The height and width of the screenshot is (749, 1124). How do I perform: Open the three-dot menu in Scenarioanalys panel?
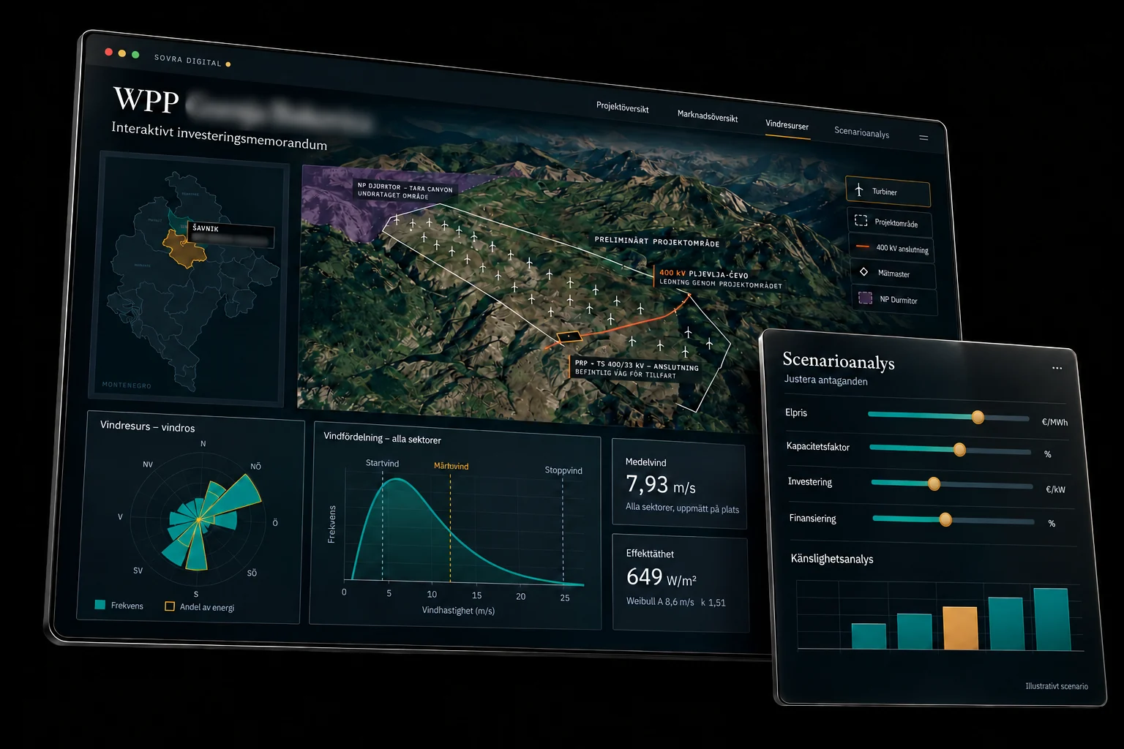click(x=1057, y=368)
